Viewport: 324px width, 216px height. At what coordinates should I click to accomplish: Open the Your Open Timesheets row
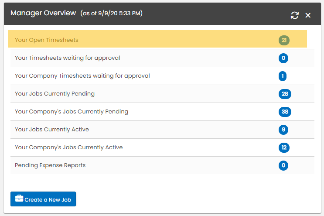[47, 40]
